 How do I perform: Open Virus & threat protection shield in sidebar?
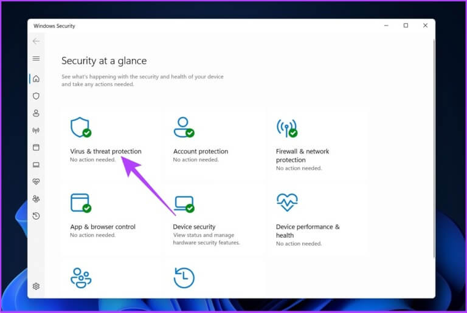pyautogui.click(x=36, y=96)
